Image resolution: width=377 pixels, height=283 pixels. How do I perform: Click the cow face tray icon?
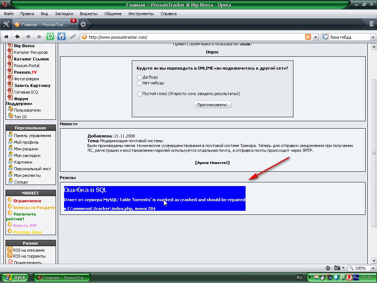tap(323, 277)
